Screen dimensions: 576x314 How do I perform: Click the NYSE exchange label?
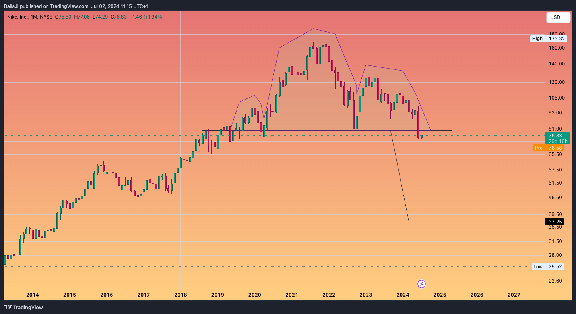(x=46, y=17)
